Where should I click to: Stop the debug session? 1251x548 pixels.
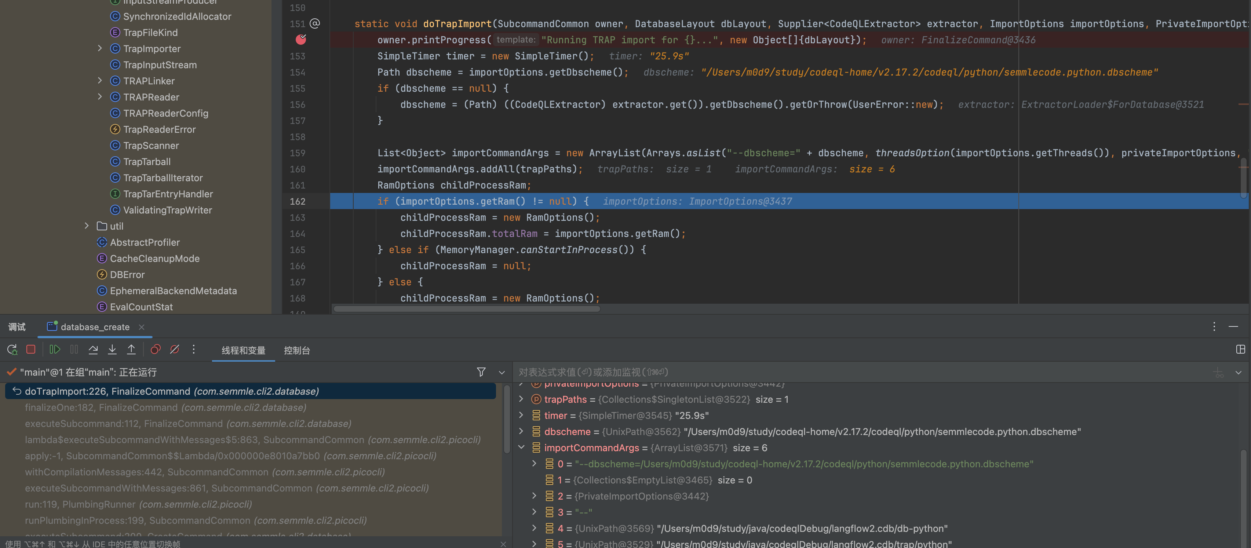point(30,350)
